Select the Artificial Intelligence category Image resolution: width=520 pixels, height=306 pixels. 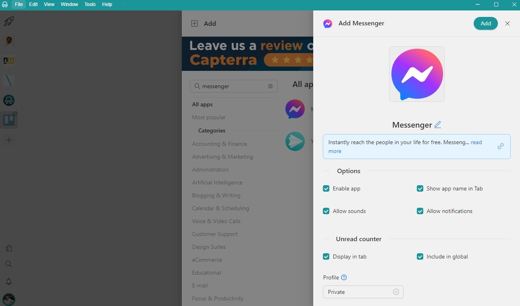coord(217,182)
